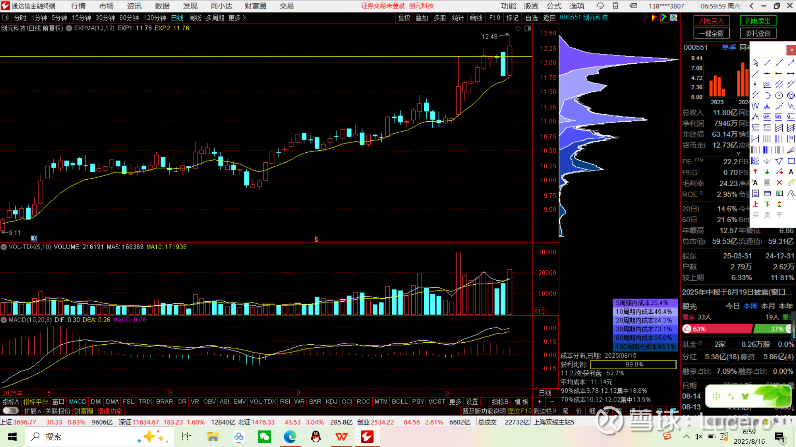Pick the 123 wave number marker tool
This screenshot has width=796, height=447.
coord(767,84)
